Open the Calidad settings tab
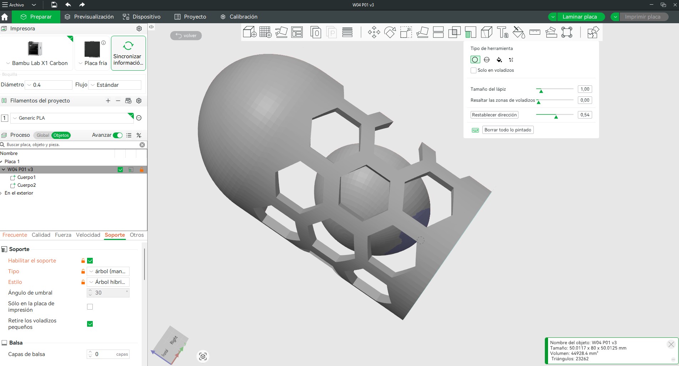679x366 pixels. point(41,235)
